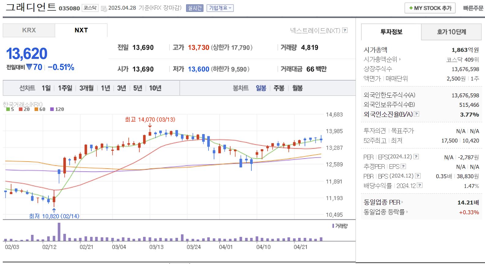Click the 상장주식수 value 13,676,598

tap(465, 69)
